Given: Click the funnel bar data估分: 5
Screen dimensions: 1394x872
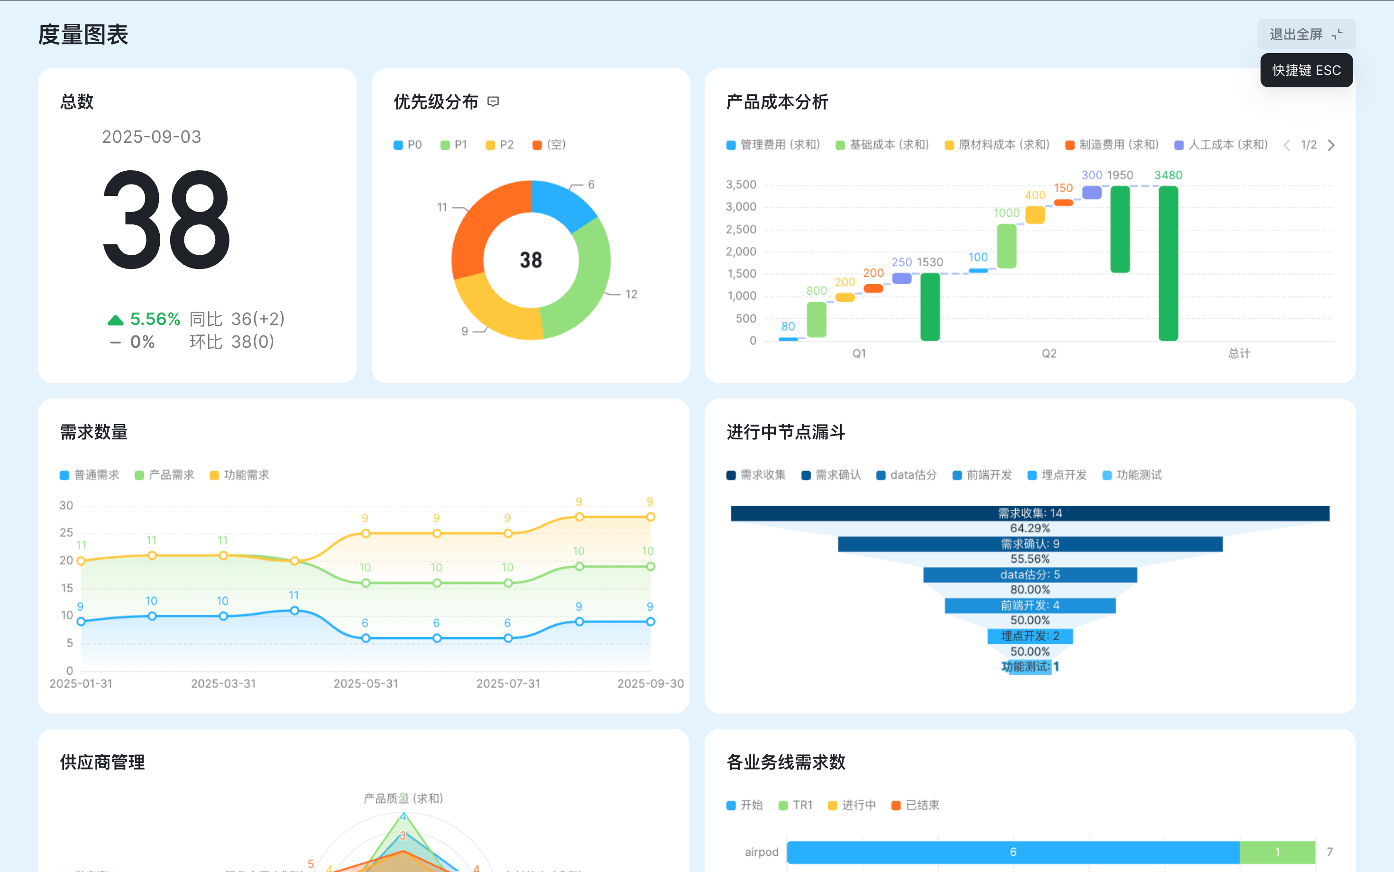Looking at the screenshot, I should pos(1030,575).
